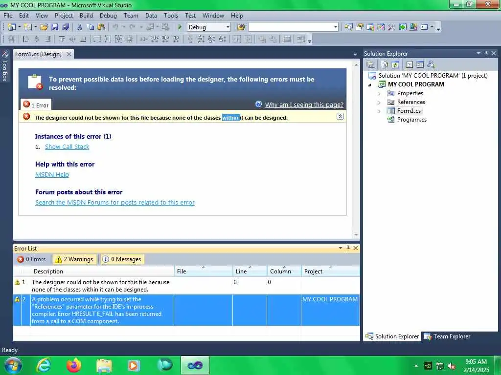Open the Tools menu

[171, 15]
